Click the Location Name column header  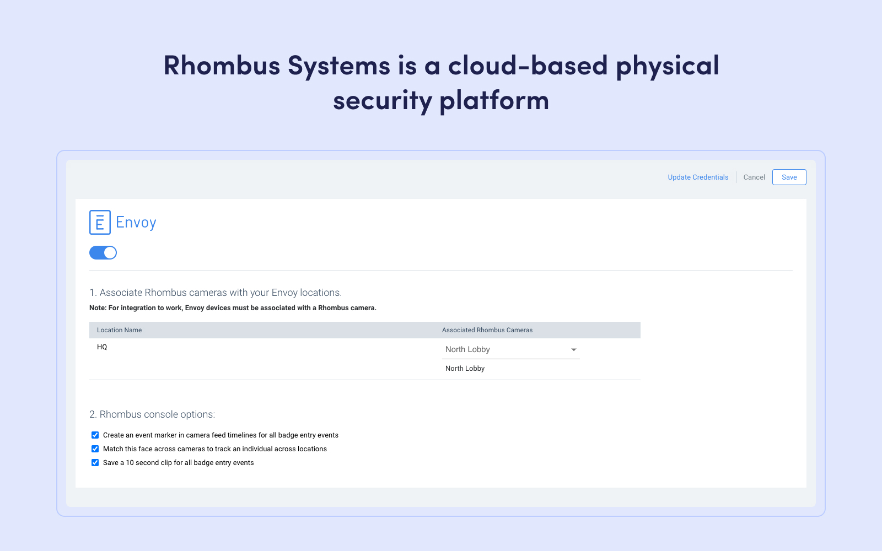point(120,330)
